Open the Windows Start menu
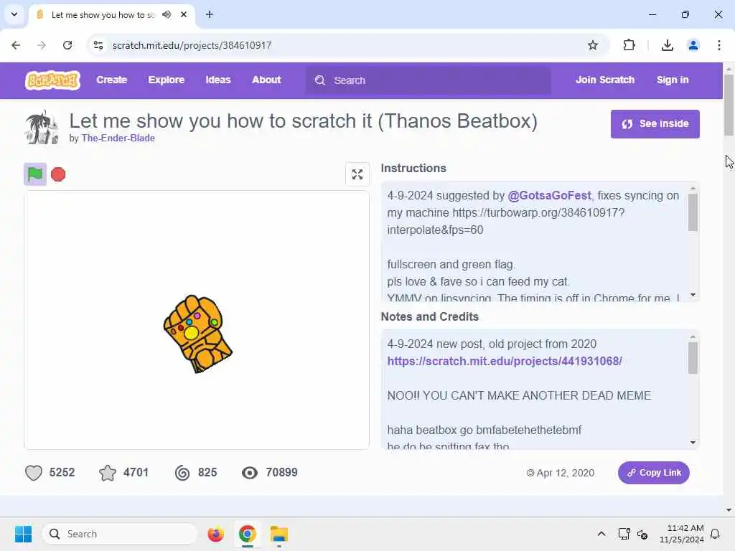Viewport: 735px width, 551px height. pyautogui.click(x=23, y=534)
